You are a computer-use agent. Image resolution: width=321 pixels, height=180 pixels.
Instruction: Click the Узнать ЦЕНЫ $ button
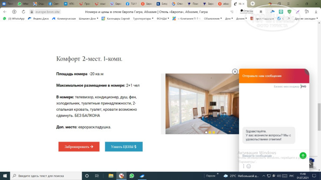[x=124, y=147]
